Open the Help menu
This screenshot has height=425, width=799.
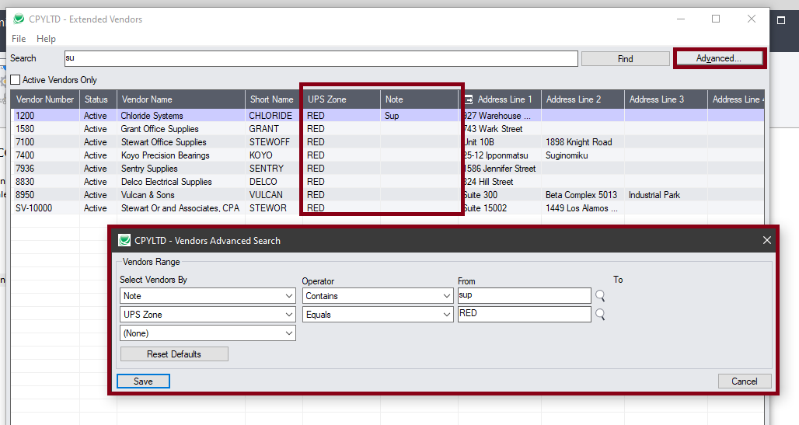(46, 39)
